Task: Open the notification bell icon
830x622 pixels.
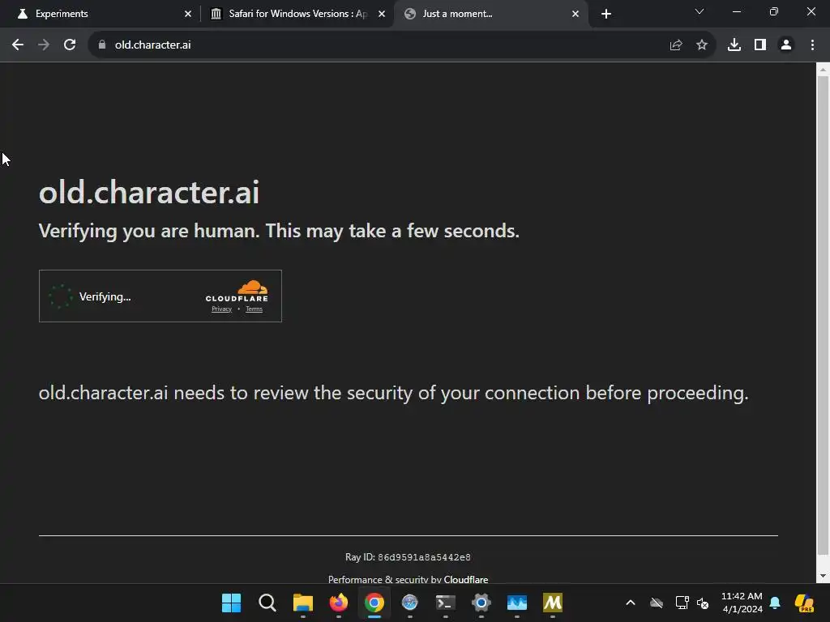Action: pos(775,603)
